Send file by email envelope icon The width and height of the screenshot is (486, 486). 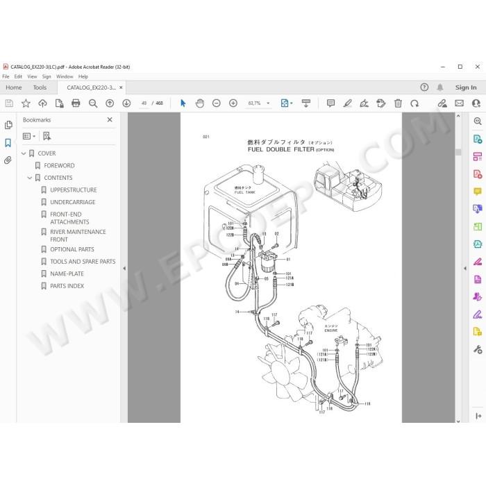tap(460, 103)
